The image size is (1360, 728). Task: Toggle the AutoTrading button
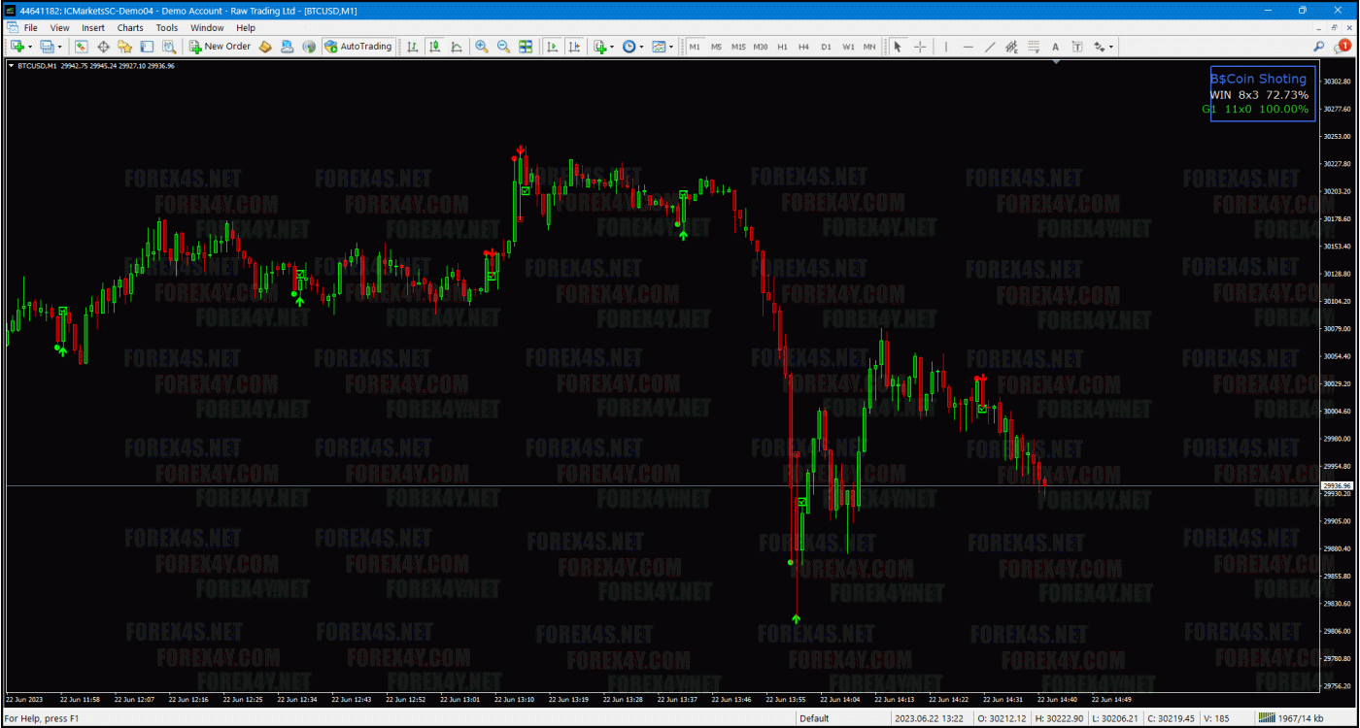357,47
